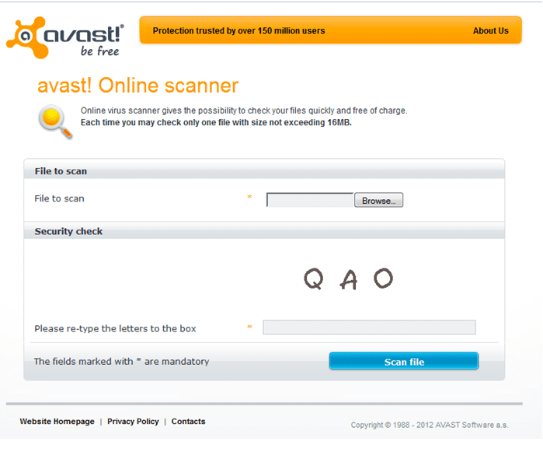543x452 pixels.
Task: Go to Website Homepage link
Action: [x=57, y=422]
